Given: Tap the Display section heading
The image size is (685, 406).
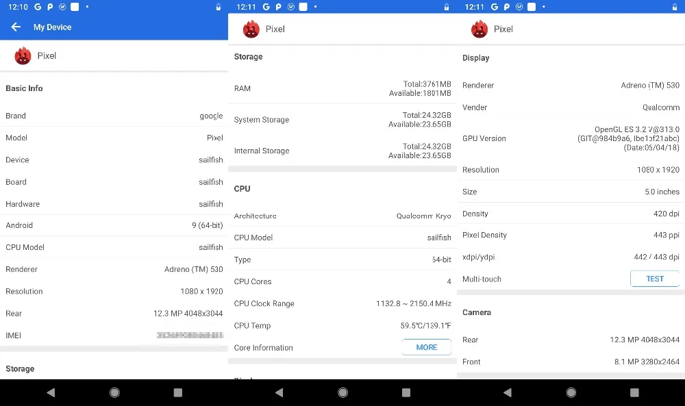Looking at the screenshot, I should coord(476,58).
